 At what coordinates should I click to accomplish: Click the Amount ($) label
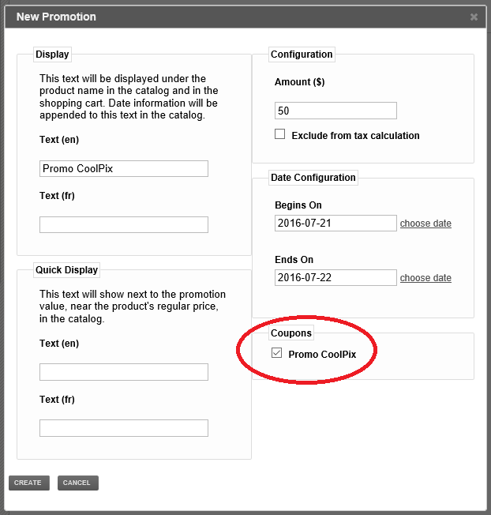[300, 82]
